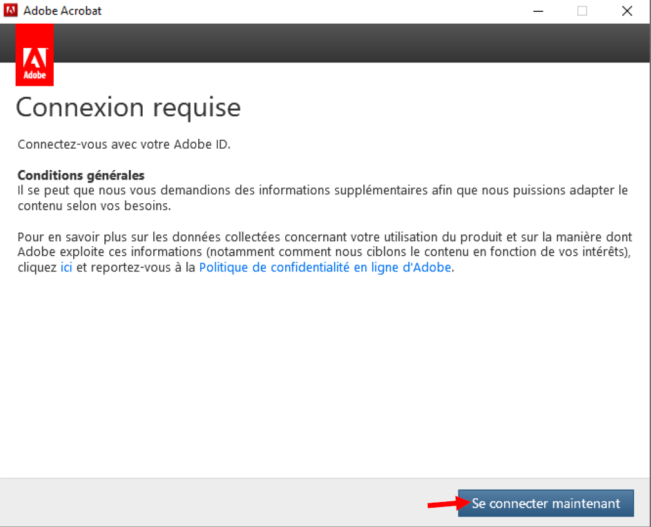Click the bold "Conditions générales" heading
Image resolution: width=651 pixels, height=527 pixels.
(81, 175)
